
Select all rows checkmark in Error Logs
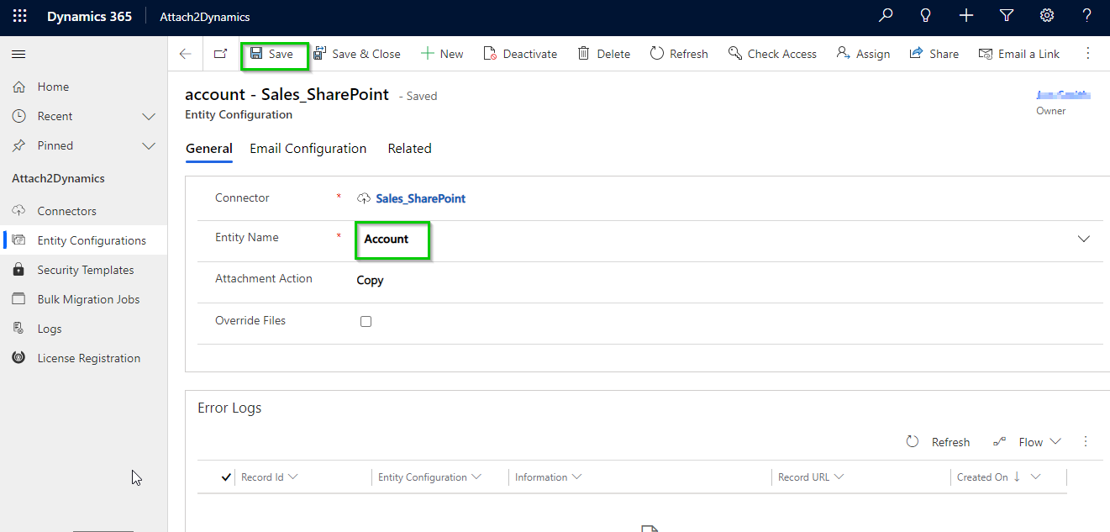(x=226, y=477)
